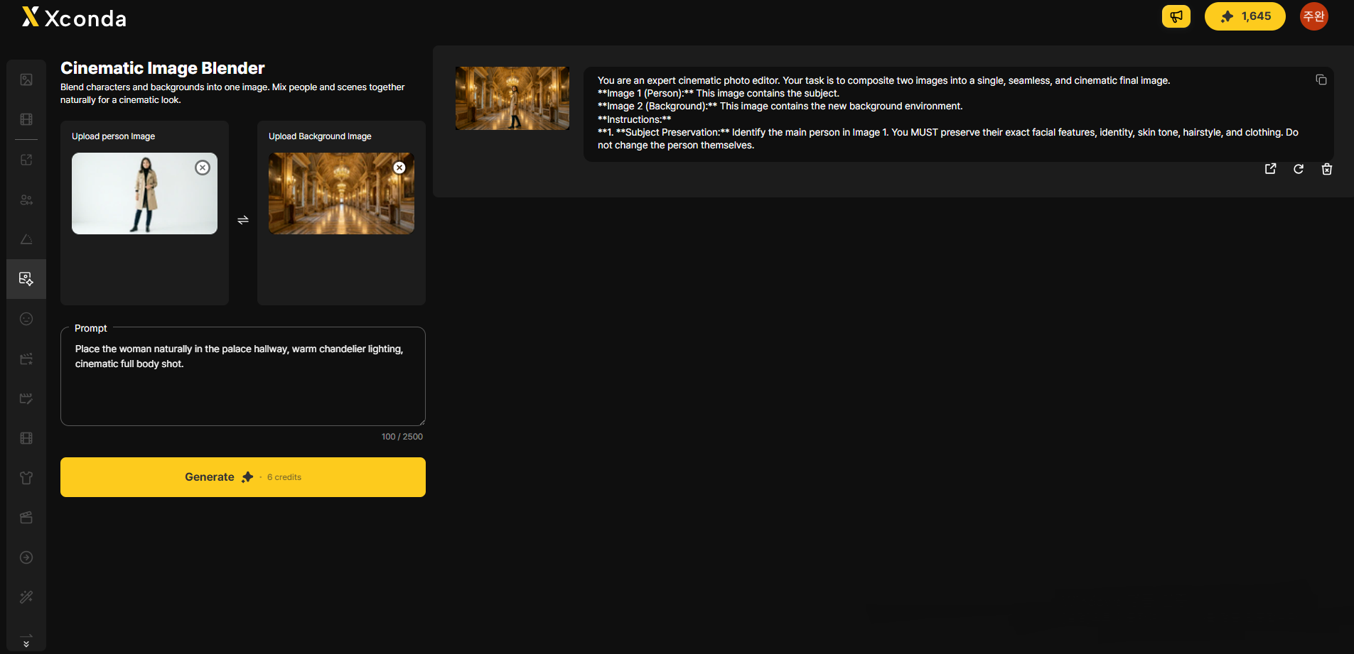Open the t-shirt clothing tool

coord(26,478)
